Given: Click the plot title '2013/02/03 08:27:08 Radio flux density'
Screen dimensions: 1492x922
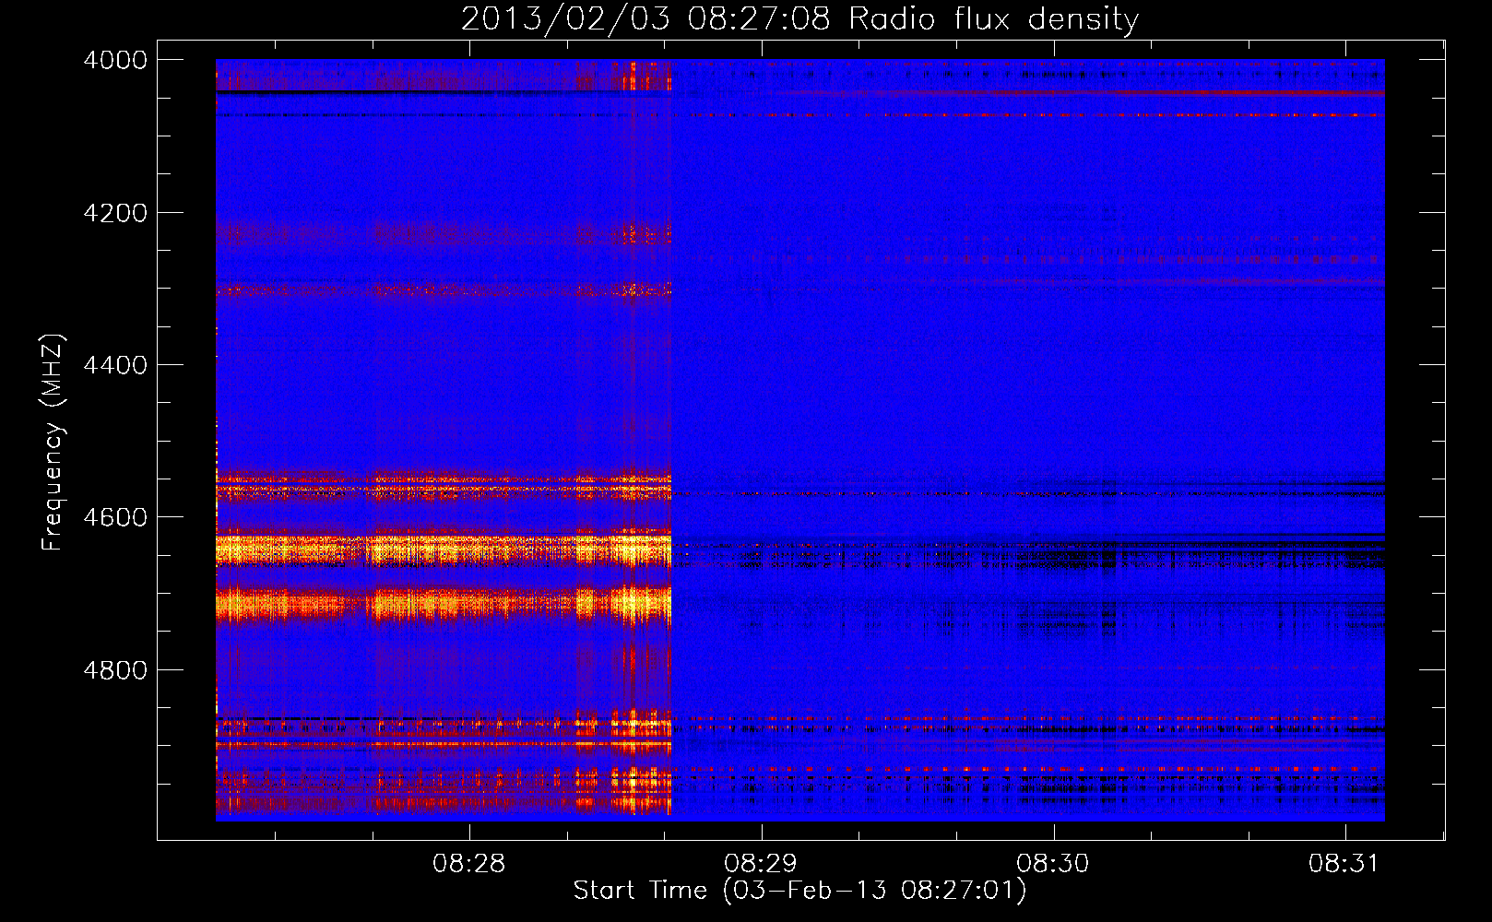Looking at the screenshot, I should (799, 18).
